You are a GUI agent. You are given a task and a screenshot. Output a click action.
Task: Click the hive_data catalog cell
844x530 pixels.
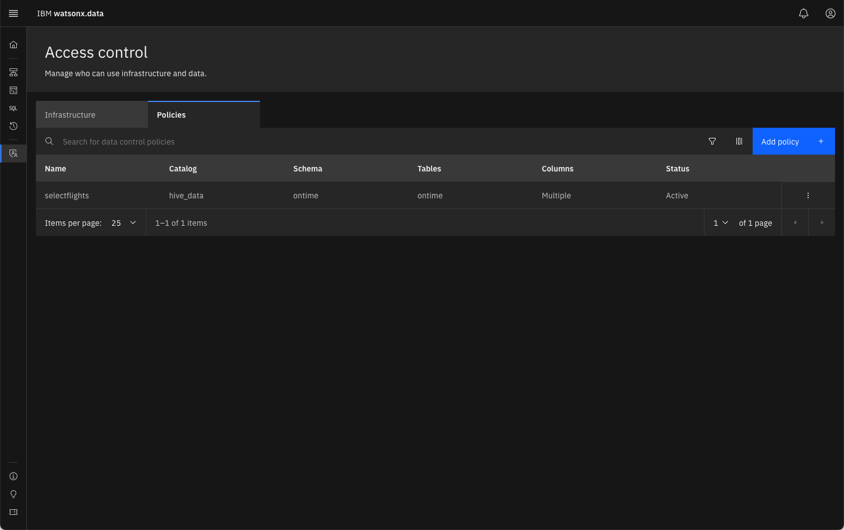(x=186, y=196)
